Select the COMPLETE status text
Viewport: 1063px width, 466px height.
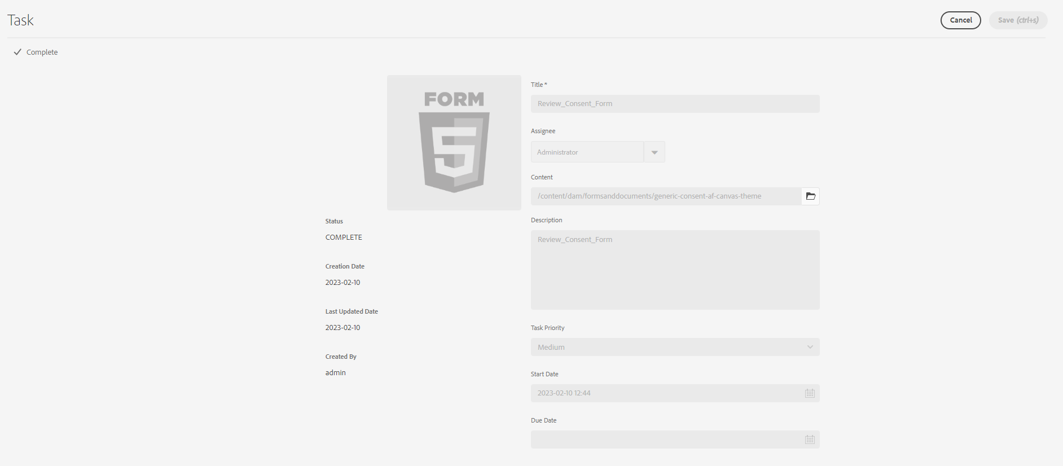click(344, 238)
